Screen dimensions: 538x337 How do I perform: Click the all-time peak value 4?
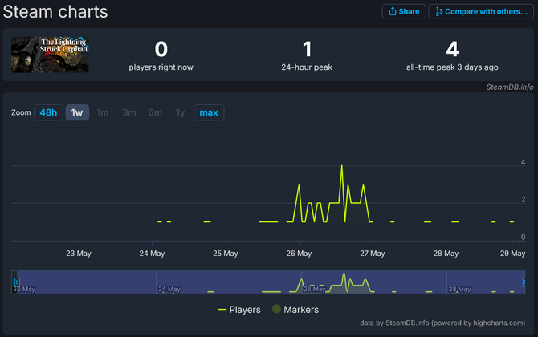[451, 49]
